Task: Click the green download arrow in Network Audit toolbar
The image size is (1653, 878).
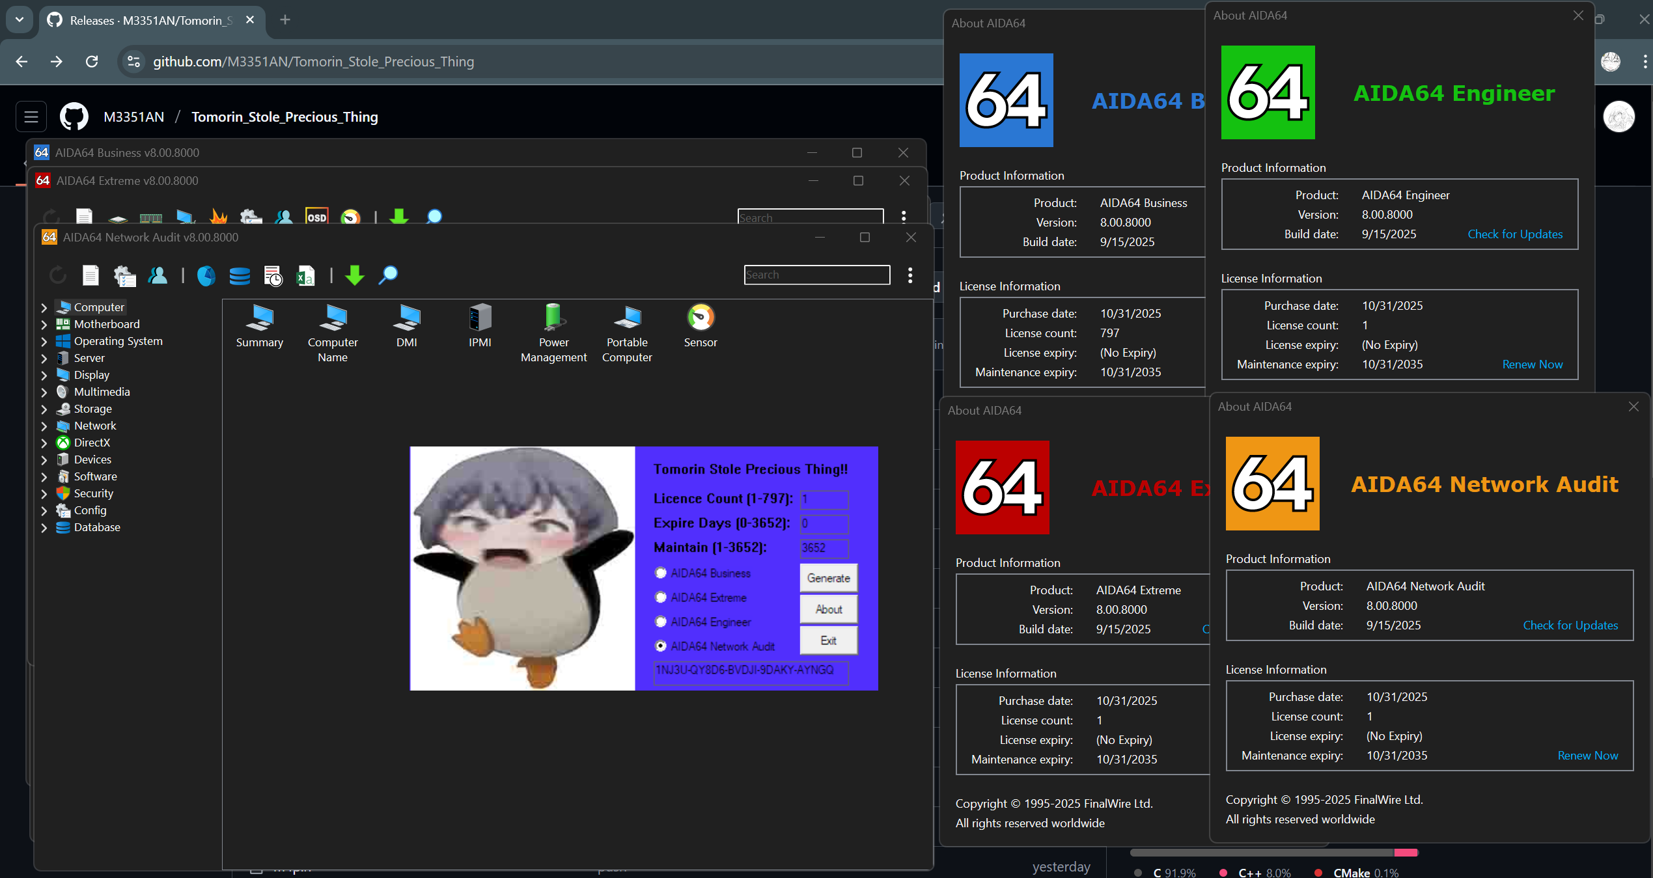Action: click(x=355, y=275)
